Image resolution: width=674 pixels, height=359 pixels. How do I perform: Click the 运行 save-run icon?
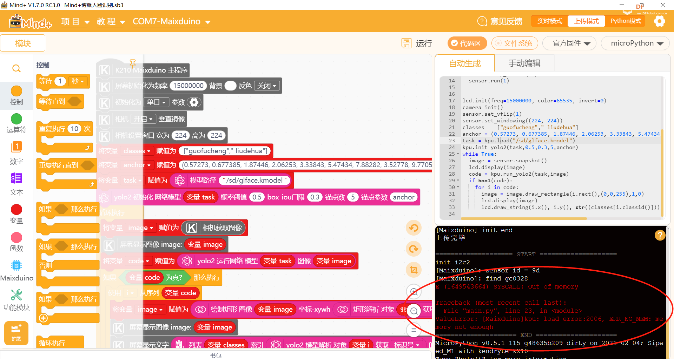click(x=407, y=43)
